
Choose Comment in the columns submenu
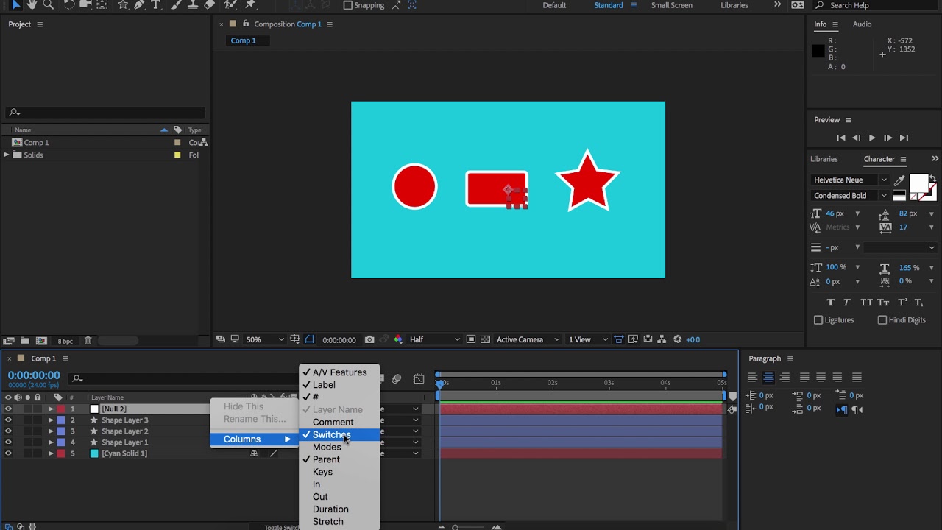click(x=339, y=422)
